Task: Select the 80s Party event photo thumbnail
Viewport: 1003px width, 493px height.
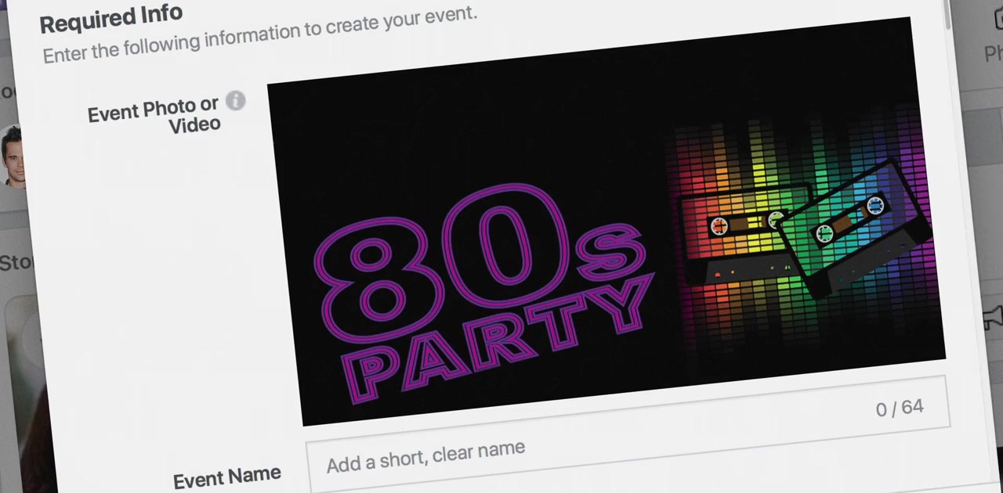Action: (607, 221)
